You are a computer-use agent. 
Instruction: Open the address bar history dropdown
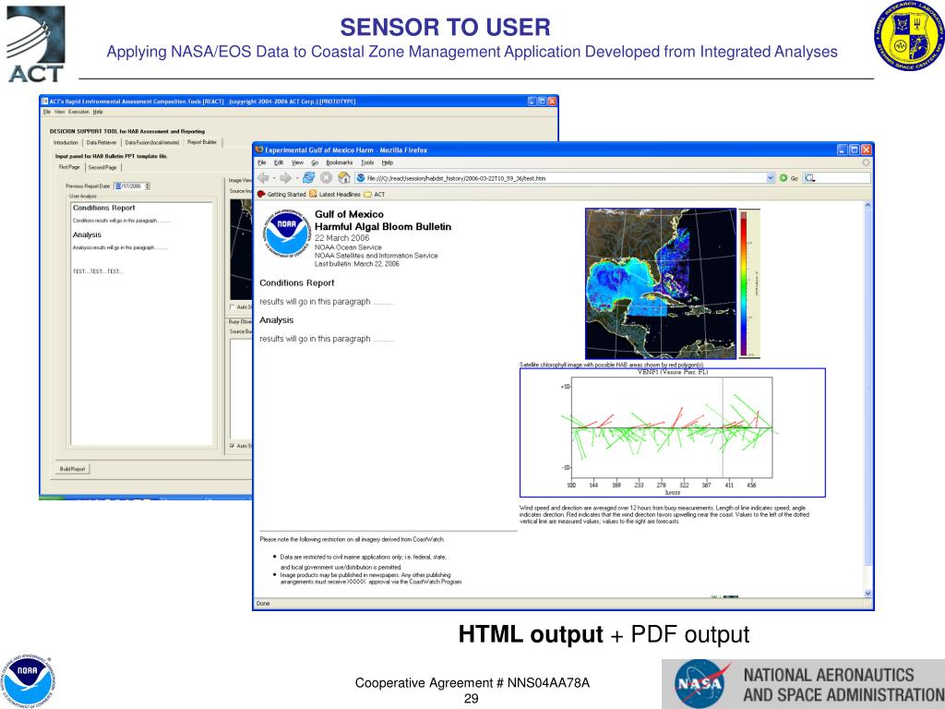click(x=771, y=178)
